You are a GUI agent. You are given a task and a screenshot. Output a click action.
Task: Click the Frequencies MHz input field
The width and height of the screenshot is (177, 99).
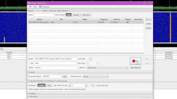(x=51, y=76)
